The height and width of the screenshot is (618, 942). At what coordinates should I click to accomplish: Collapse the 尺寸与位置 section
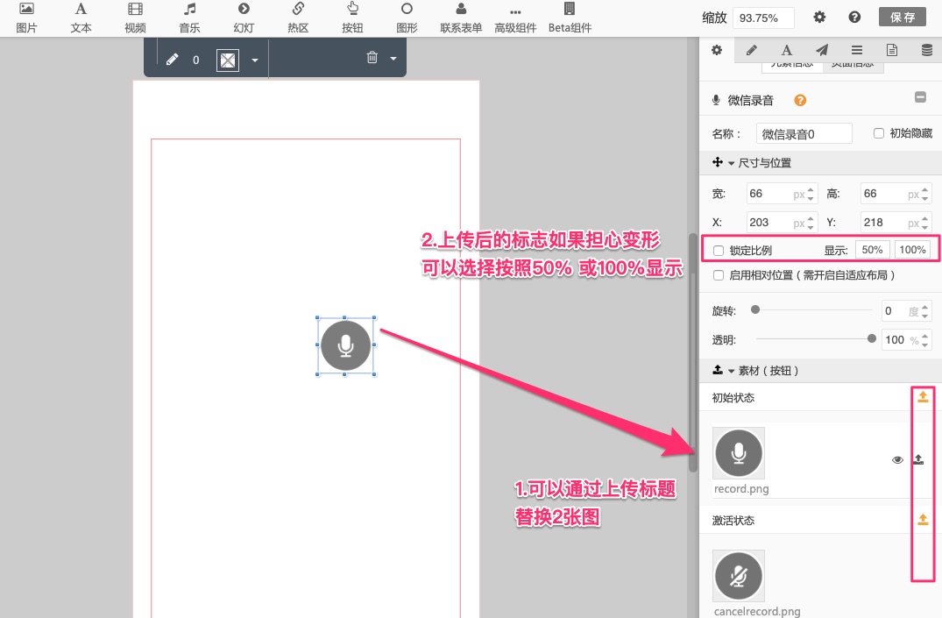point(730,163)
